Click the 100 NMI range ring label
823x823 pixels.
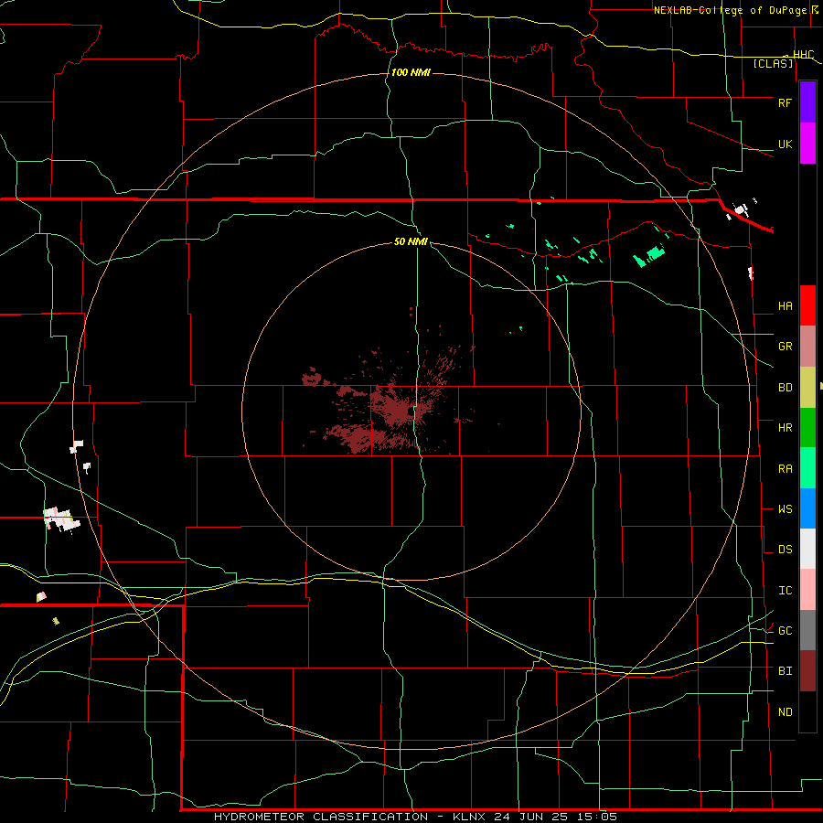pos(411,72)
